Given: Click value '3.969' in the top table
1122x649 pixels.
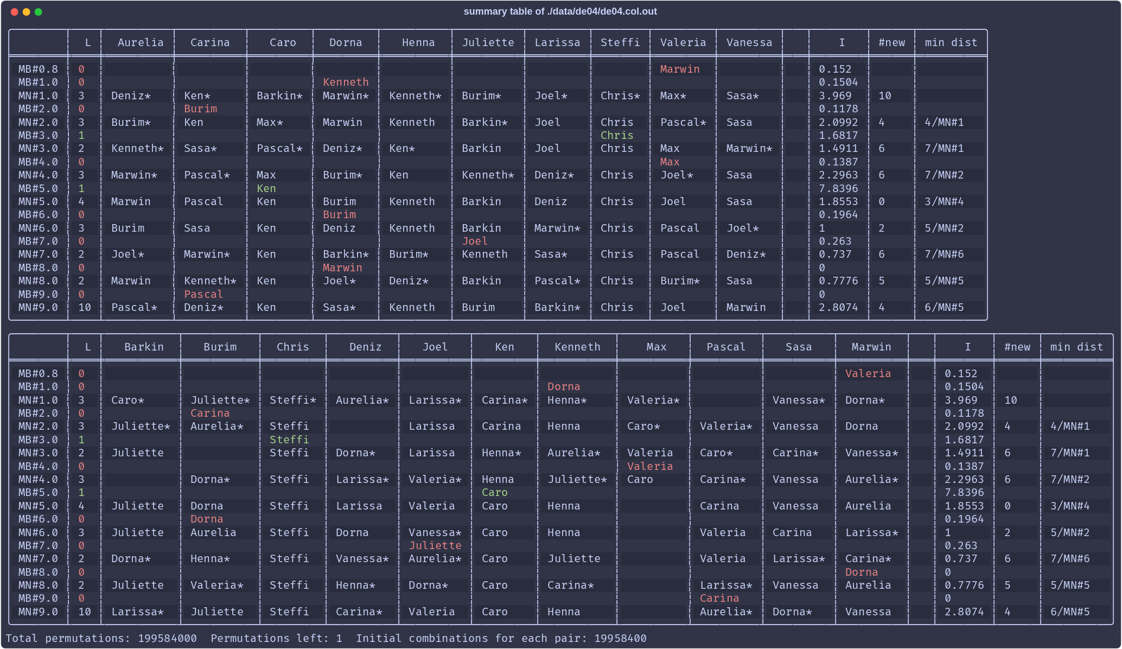Looking at the screenshot, I should [835, 96].
